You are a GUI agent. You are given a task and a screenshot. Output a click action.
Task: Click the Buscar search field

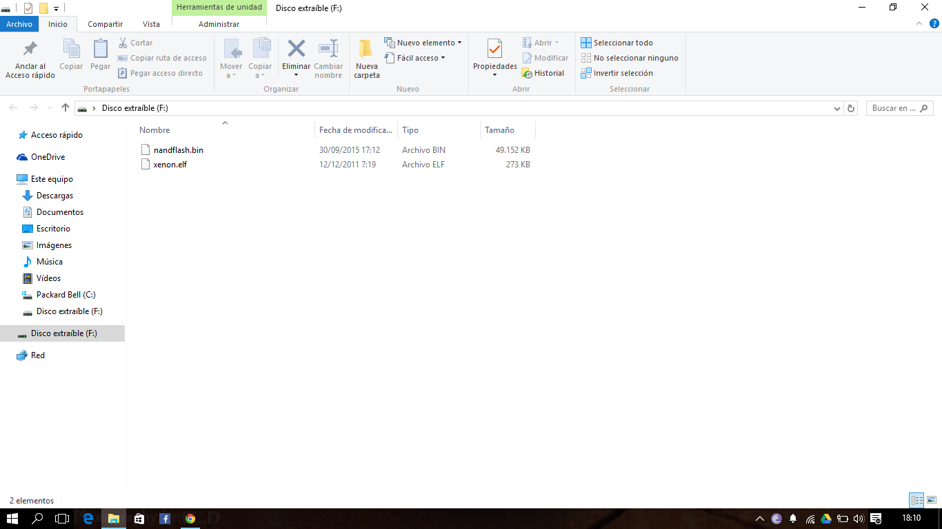pyautogui.click(x=894, y=108)
